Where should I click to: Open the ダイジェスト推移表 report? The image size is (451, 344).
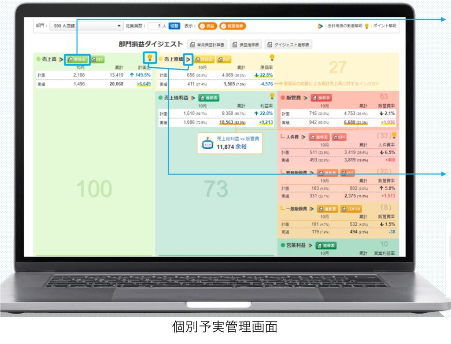click(288, 44)
